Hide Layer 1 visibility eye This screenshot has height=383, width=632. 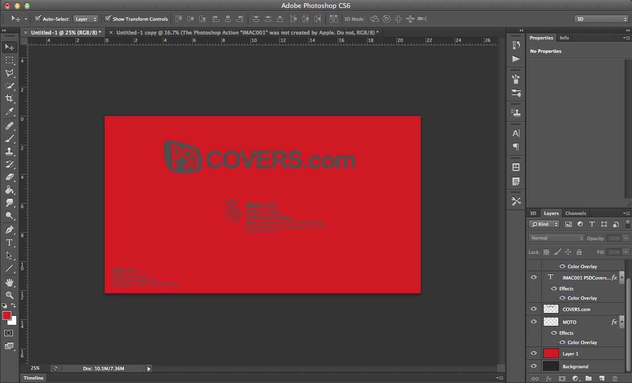[x=534, y=353]
